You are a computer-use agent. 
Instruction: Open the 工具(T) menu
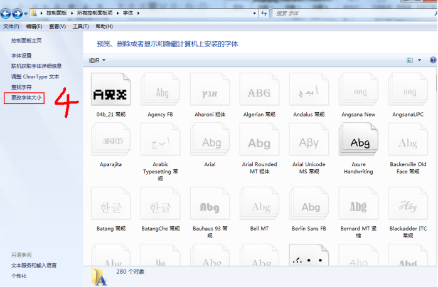(81, 26)
